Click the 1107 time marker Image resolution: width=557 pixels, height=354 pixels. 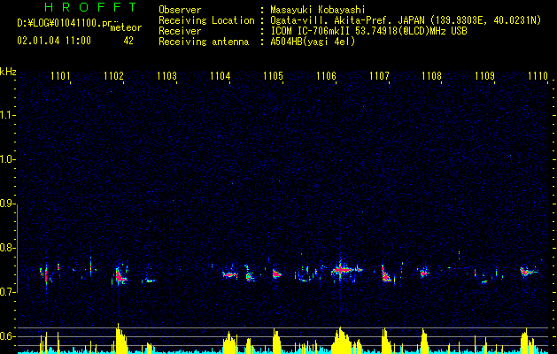pyautogui.click(x=379, y=76)
